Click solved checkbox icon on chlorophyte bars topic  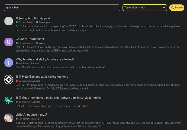[20, 97]
